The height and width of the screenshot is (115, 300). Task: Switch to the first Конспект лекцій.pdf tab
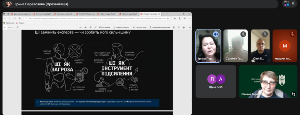42,14
